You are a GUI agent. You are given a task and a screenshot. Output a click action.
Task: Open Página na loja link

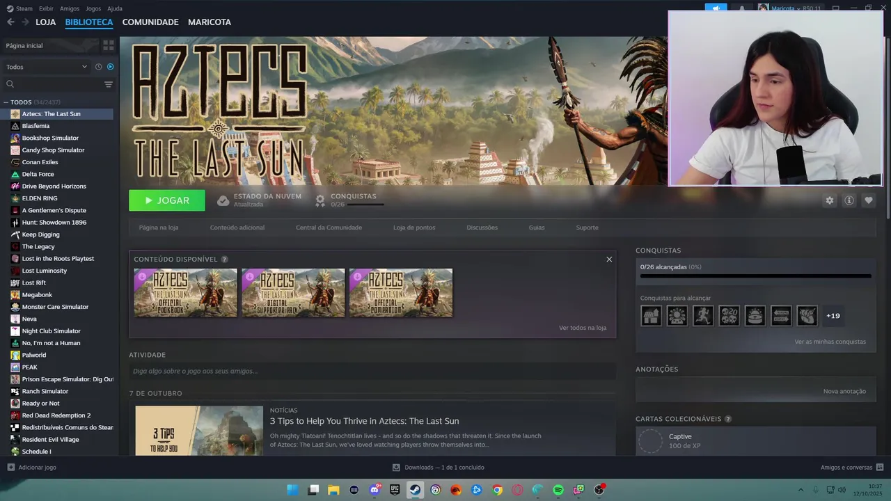pyautogui.click(x=159, y=228)
